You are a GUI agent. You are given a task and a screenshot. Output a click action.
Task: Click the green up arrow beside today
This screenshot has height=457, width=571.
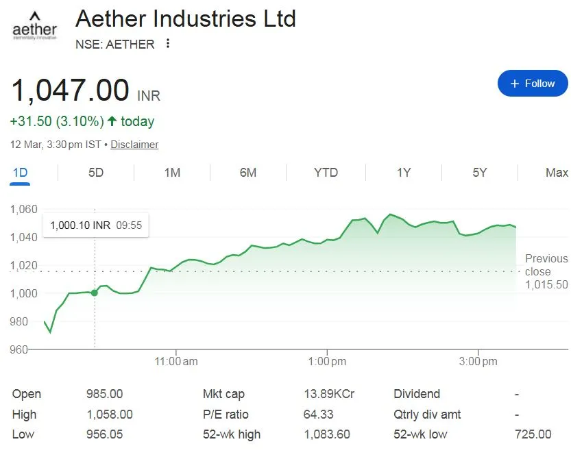pyautogui.click(x=112, y=121)
